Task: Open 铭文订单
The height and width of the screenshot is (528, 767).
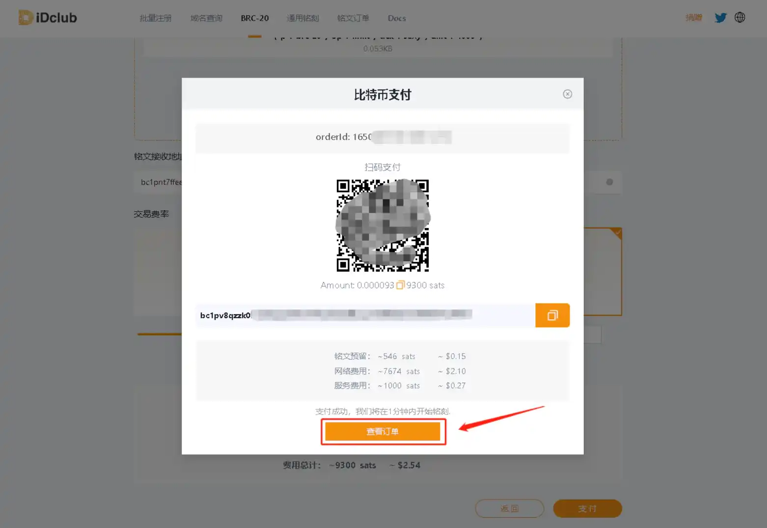Action: (x=353, y=18)
